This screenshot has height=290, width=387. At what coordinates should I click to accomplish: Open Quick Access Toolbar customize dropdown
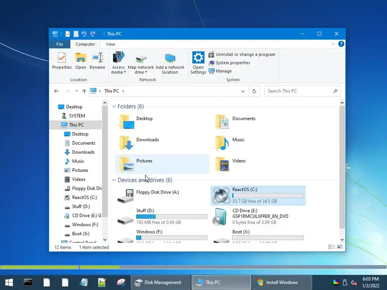click(x=99, y=34)
